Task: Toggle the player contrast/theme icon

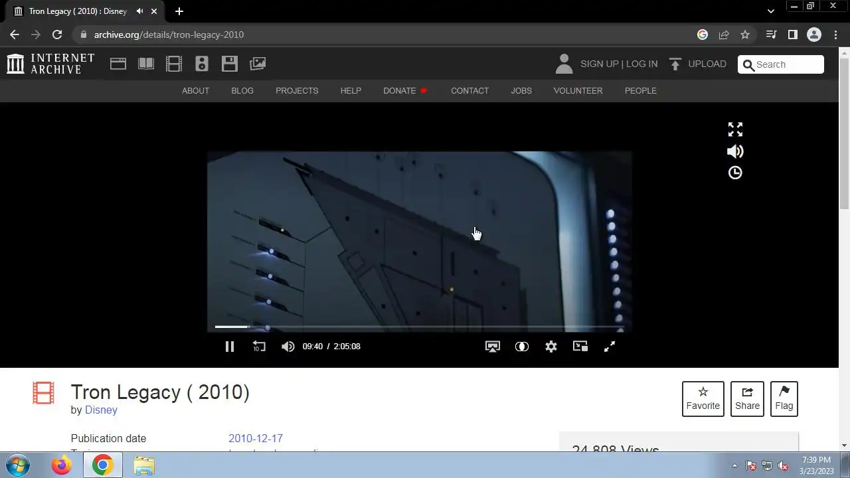Action: [x=522, y=347]
